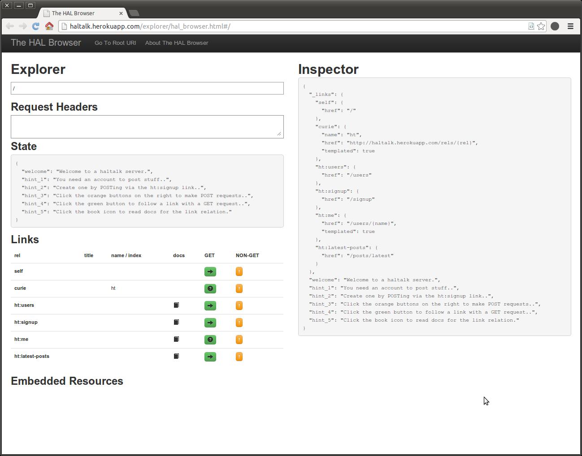Image resolution: width=582 pixels, height=456 pixels.
Task: Click the question-mark GET button for ht:me
Action: [210, 340]
